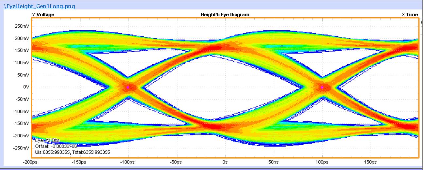Image resolution: width=424 pixels, height=170 pixels.
Task: Click the 150ps time axis label
Action: [x=371, y=162]
